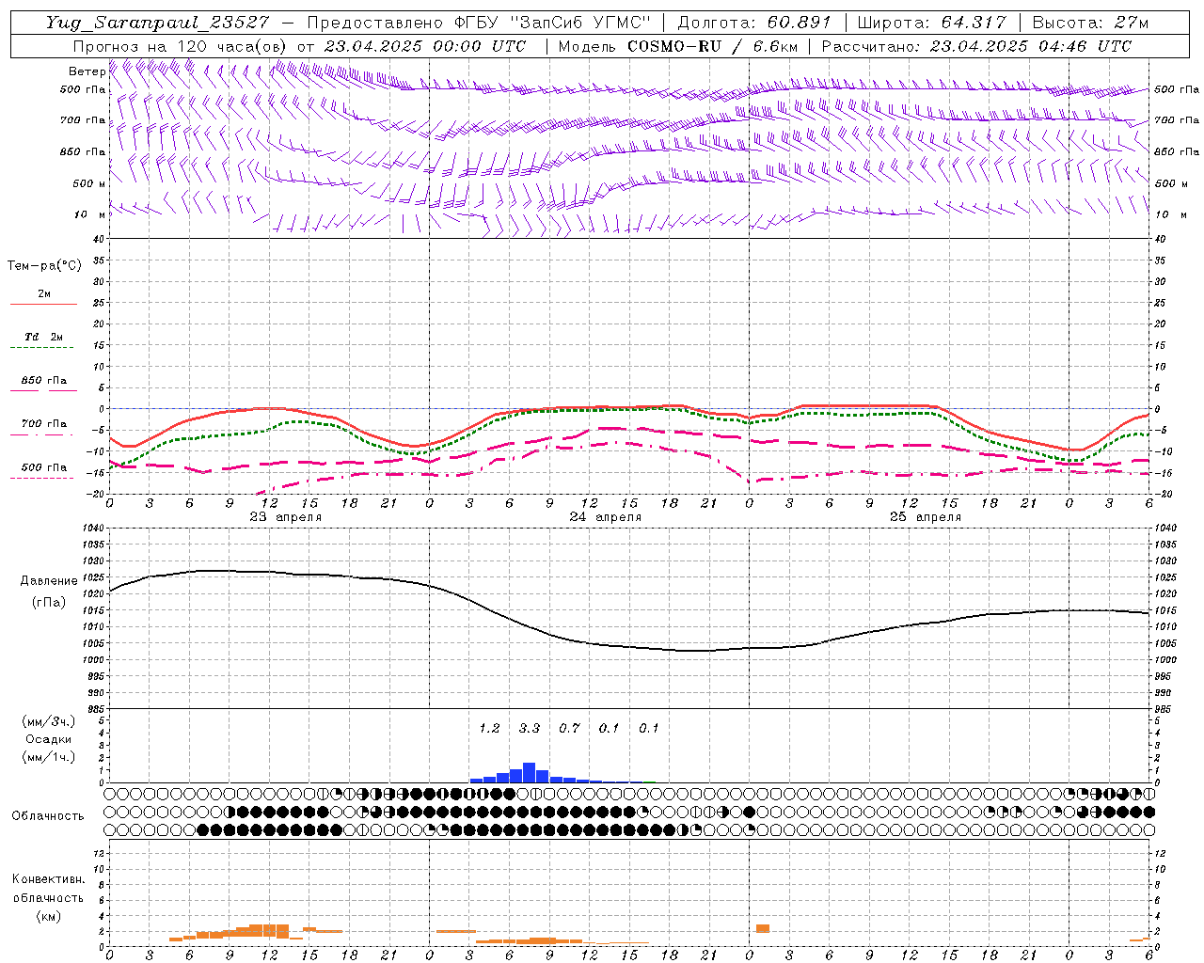Select the 850 гПа temperature legend entry

(x=44, y=381)
